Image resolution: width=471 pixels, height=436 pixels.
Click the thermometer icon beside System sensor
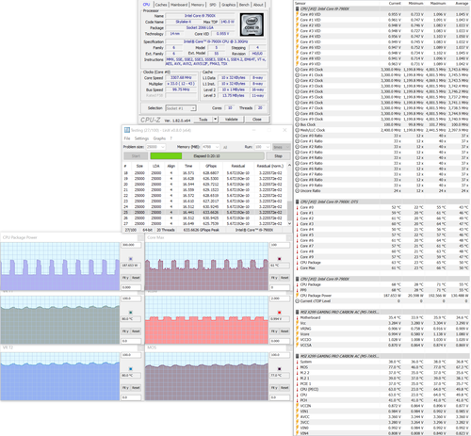click(297, 362)
